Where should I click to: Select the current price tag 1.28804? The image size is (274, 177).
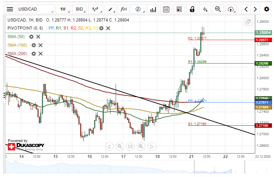[x=263, y=33]
